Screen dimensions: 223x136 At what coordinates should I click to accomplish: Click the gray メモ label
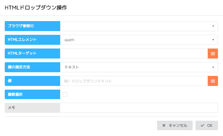[12, 108]
